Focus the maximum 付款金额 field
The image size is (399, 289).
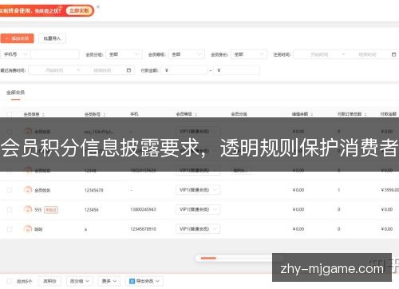coord(236,70)
